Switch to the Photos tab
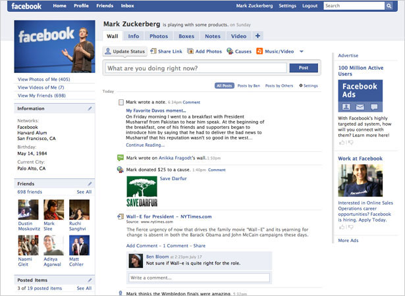 coord(159,36)
